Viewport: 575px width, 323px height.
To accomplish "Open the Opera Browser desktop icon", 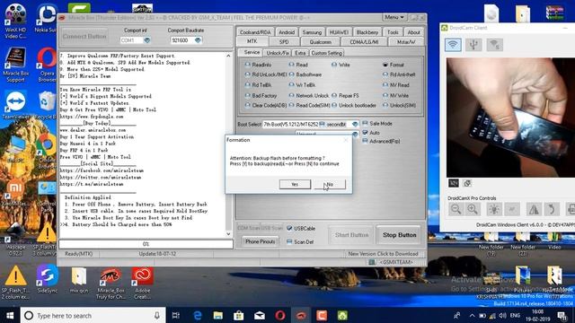I will click(x=47, y=65).
